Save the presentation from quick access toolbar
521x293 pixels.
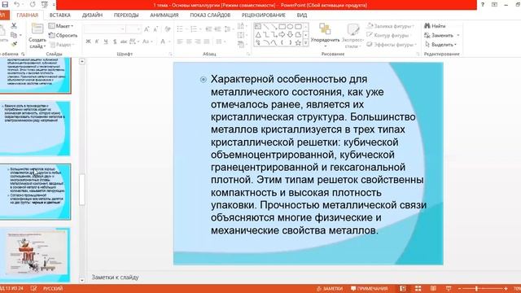coord(5,5)
